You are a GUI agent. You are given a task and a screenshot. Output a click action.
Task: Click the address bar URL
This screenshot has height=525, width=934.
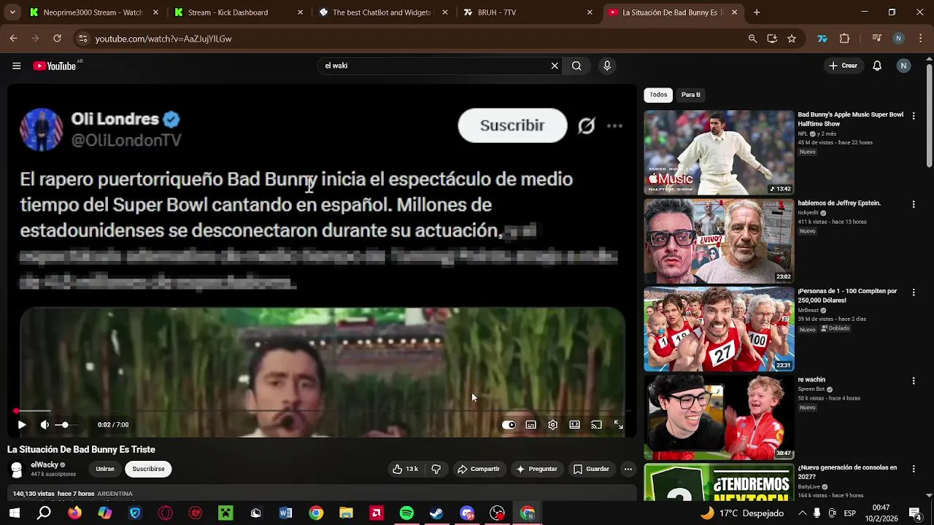tap(163, 39)
